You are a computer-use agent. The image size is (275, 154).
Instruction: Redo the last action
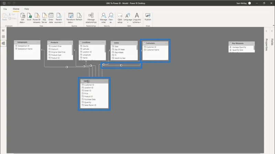14,3
